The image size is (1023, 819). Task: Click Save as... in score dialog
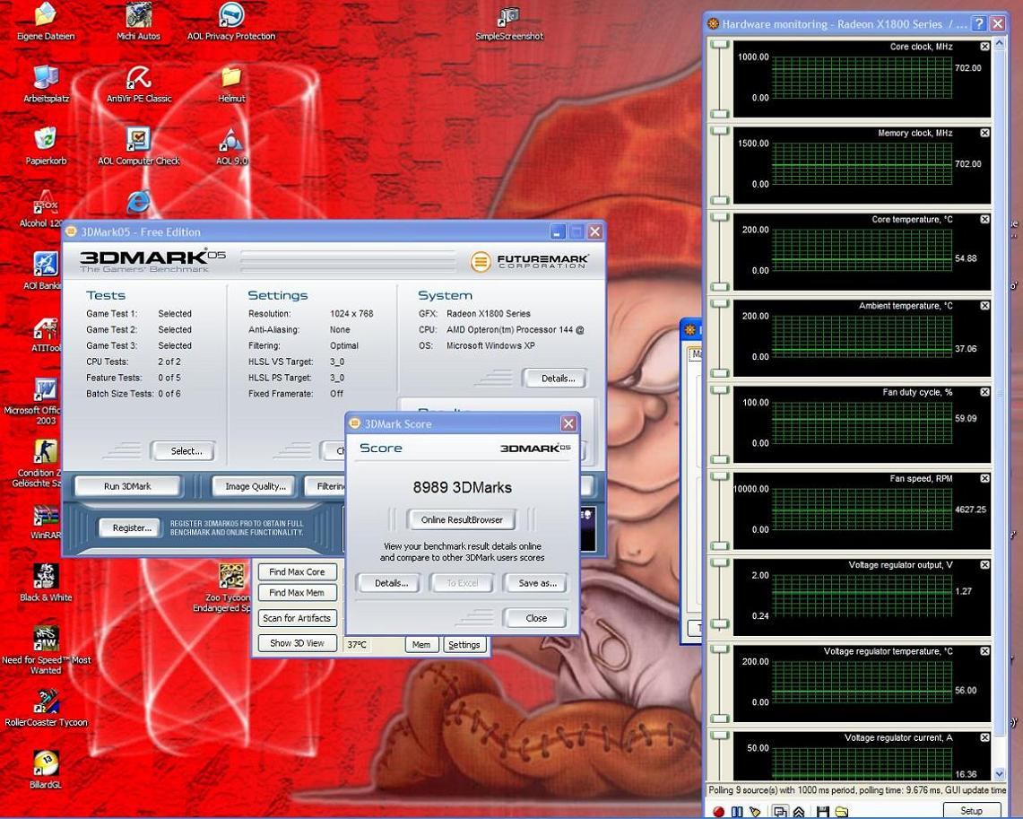tap(535, 583)
